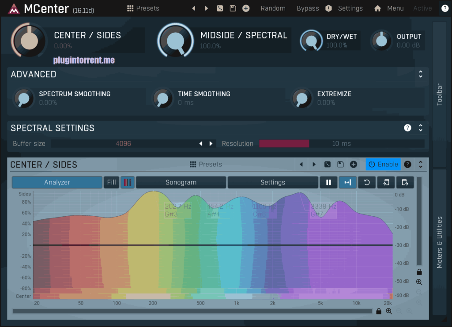Click the Spectrum Smoothing knob

(x=24, y=98)
